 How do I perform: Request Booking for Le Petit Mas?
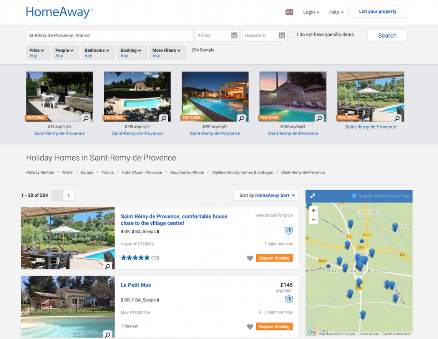pos(274,326)
